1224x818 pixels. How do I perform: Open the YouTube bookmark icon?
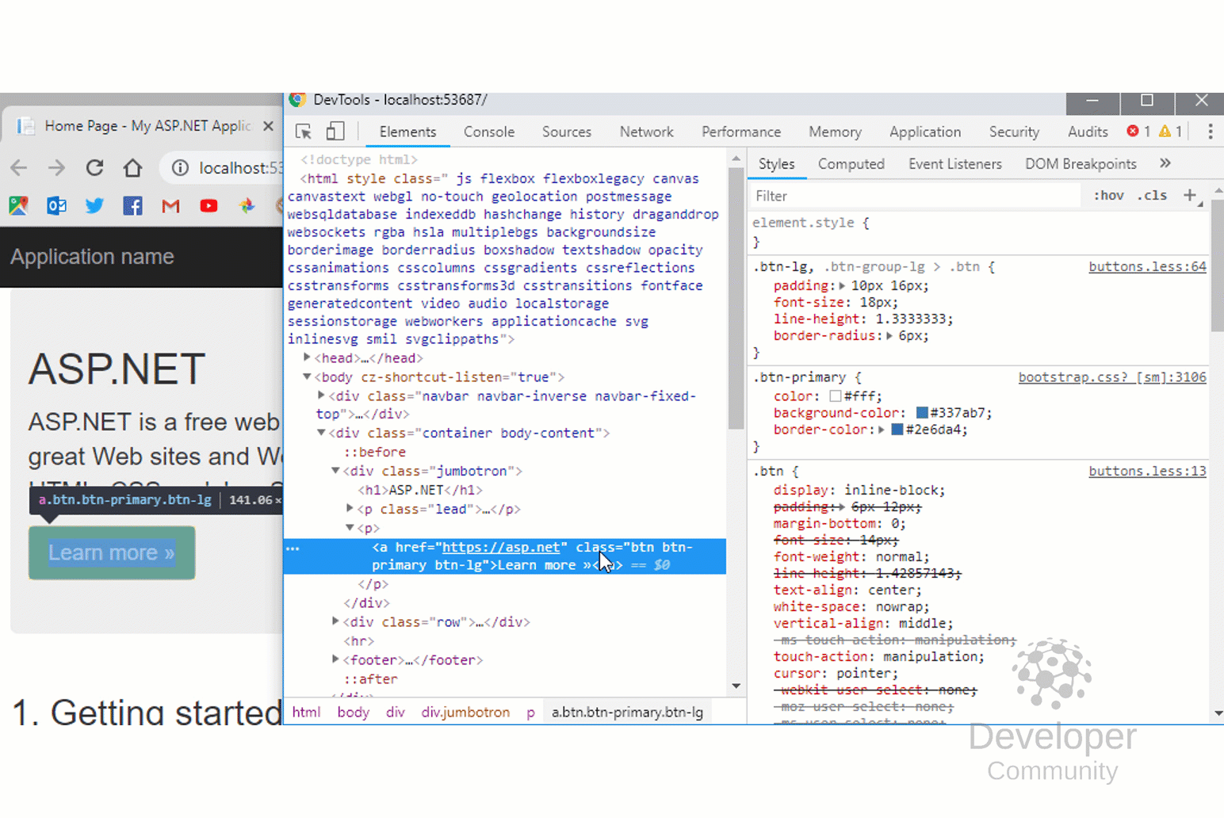208,206
